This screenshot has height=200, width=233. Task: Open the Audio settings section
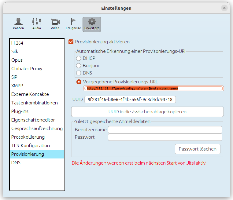37,24
